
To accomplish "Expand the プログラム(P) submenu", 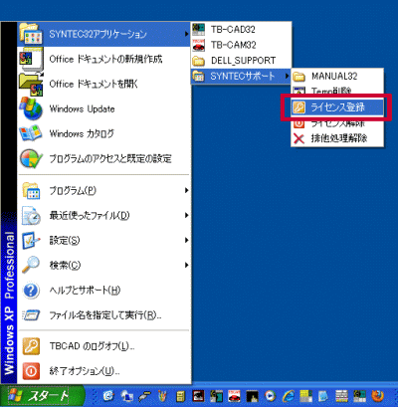I will [x=103, y=190].
